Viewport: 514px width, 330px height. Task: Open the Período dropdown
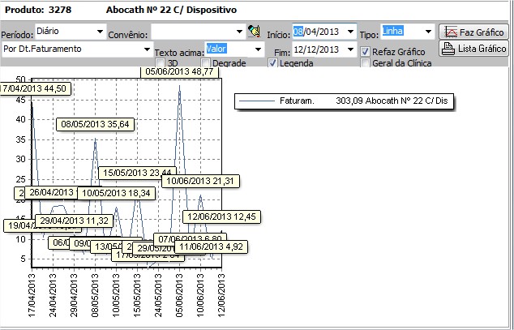(101, 32)
